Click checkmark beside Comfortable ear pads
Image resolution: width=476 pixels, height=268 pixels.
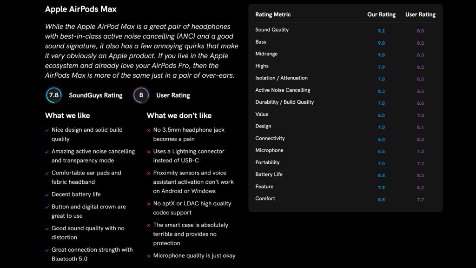pyautogui.click(x=47, y=174)
